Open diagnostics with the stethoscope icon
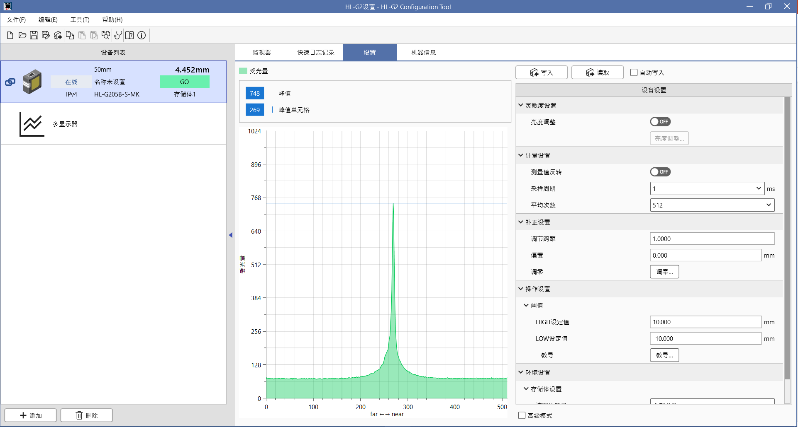This screenshot has height=427, width=798. pyautogui.click(x=118, y=35)
